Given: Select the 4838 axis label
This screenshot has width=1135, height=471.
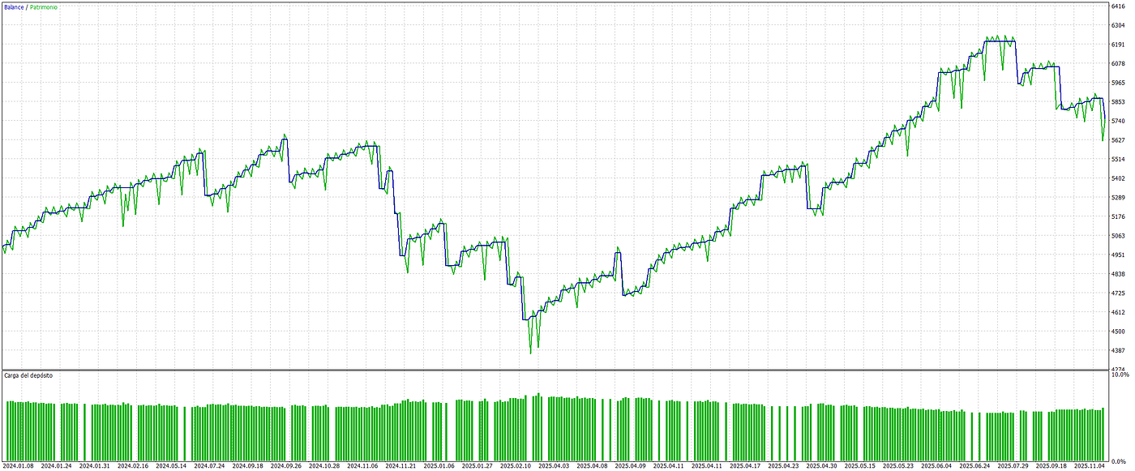Looking at the screenshot, I should pyautogui.click(x=1118, y=274).
